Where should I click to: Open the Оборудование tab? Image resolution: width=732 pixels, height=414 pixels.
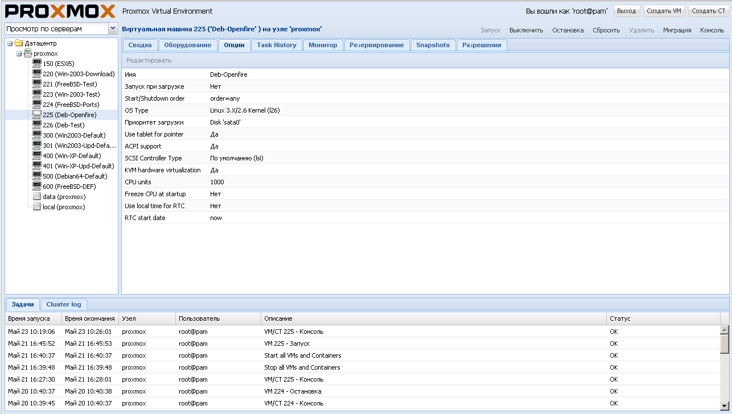pyautogui.click(x=188, y=45)
